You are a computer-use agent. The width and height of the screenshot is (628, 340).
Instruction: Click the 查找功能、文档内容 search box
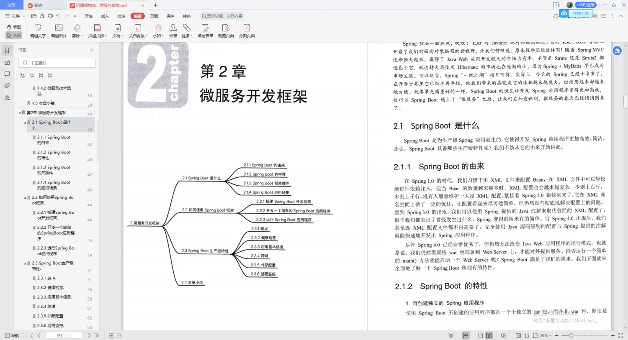(222, 16)
